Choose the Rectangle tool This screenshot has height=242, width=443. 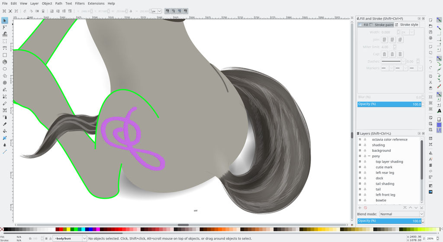pos(4,55)
